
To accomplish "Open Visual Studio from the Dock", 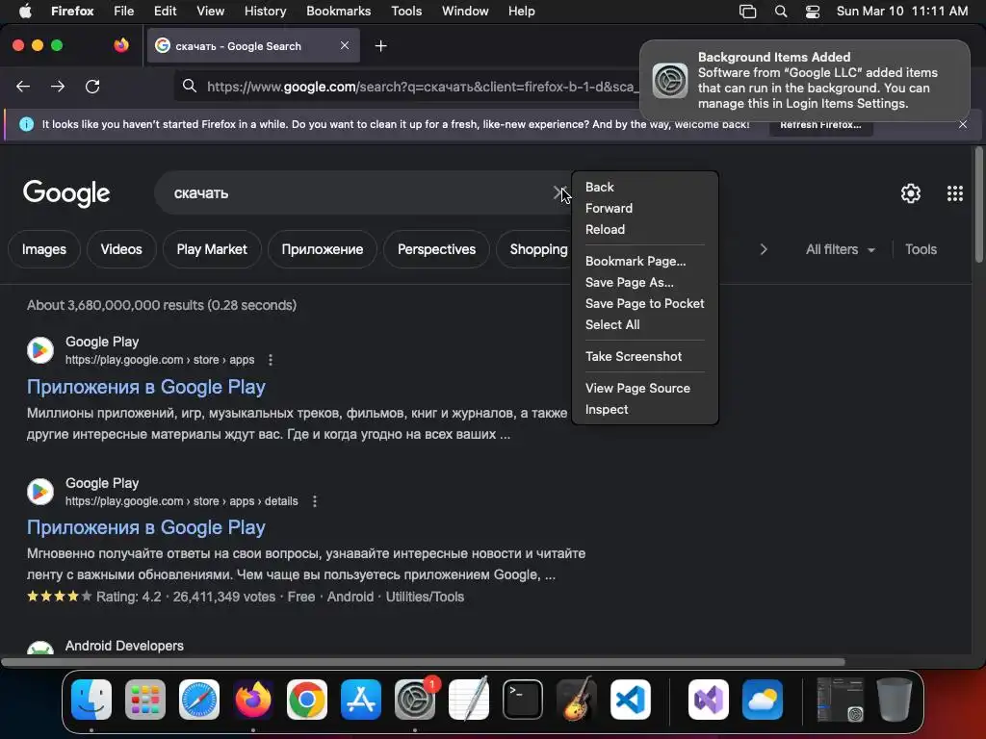I will [709, 700].
